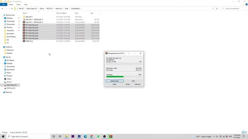
Task: Click the Search SmokePatch input field
Action: click(233, 8)
